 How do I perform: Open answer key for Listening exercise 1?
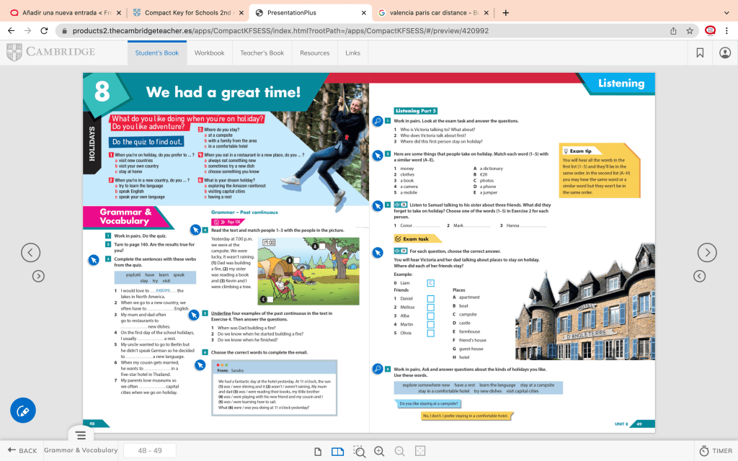coord(377,121)
